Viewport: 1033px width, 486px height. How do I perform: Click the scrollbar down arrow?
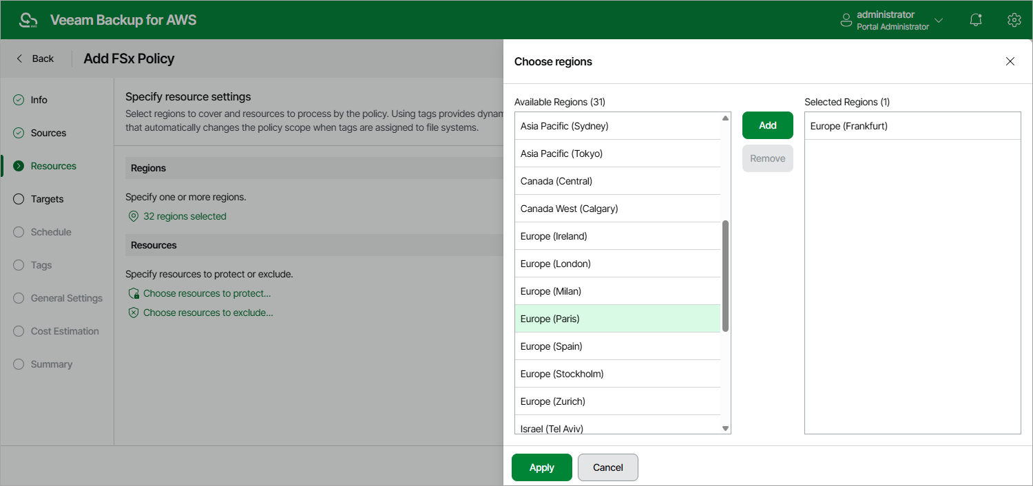pyautogui.click(x=725, y=428)
